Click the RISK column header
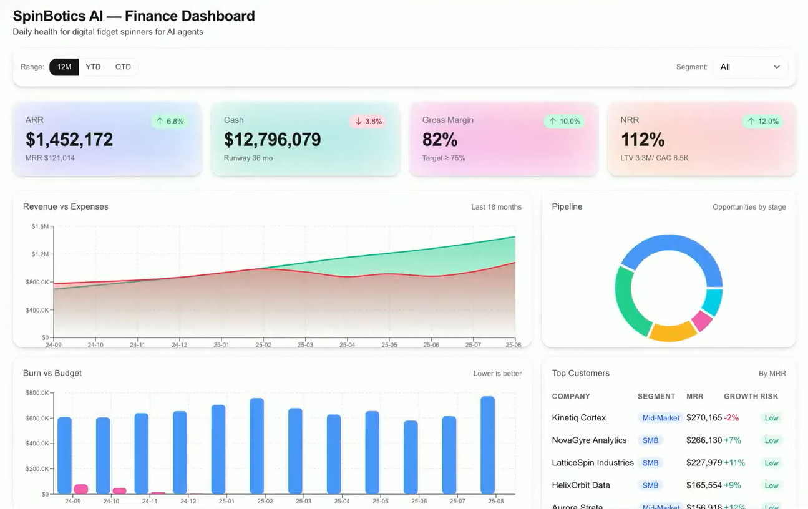The image size is (808, 509). (769, 396)
